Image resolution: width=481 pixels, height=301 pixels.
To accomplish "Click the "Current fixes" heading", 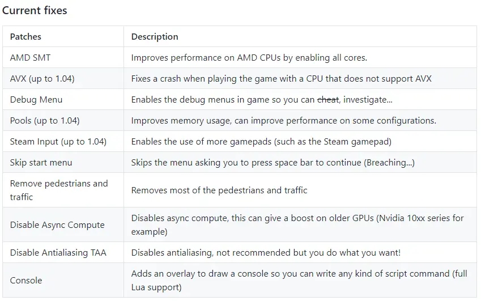I will pyautogui.click(x=35, y=10).
